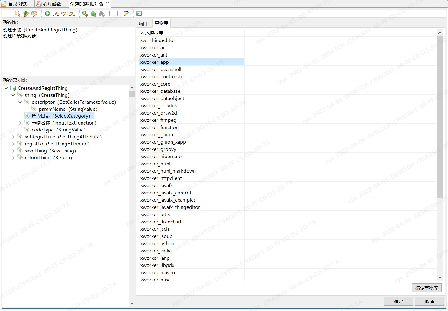Collapse the descriptor GetCallerParameterValue node
The height and width of the screenshot is (311, 448).
[x=20, y=102]
